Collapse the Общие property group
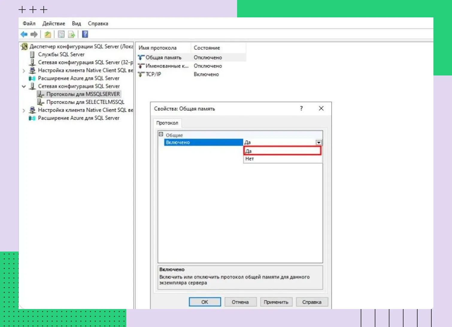Viewport: 452px width, 327px height. [x=161, y=134]
